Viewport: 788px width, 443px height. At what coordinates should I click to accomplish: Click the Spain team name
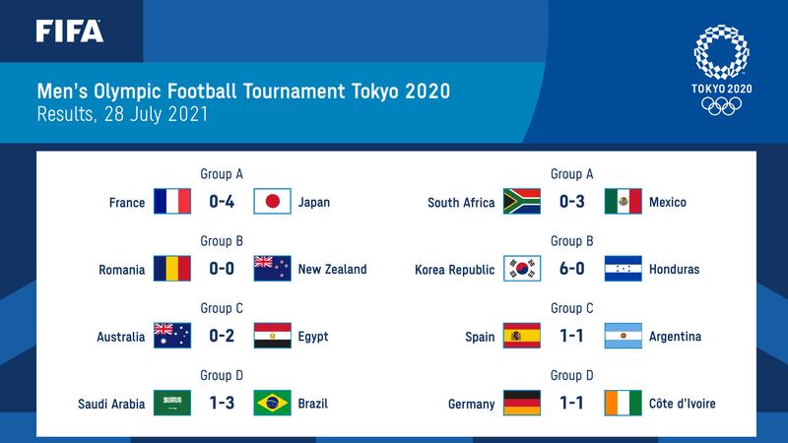[x=480, y=337]
